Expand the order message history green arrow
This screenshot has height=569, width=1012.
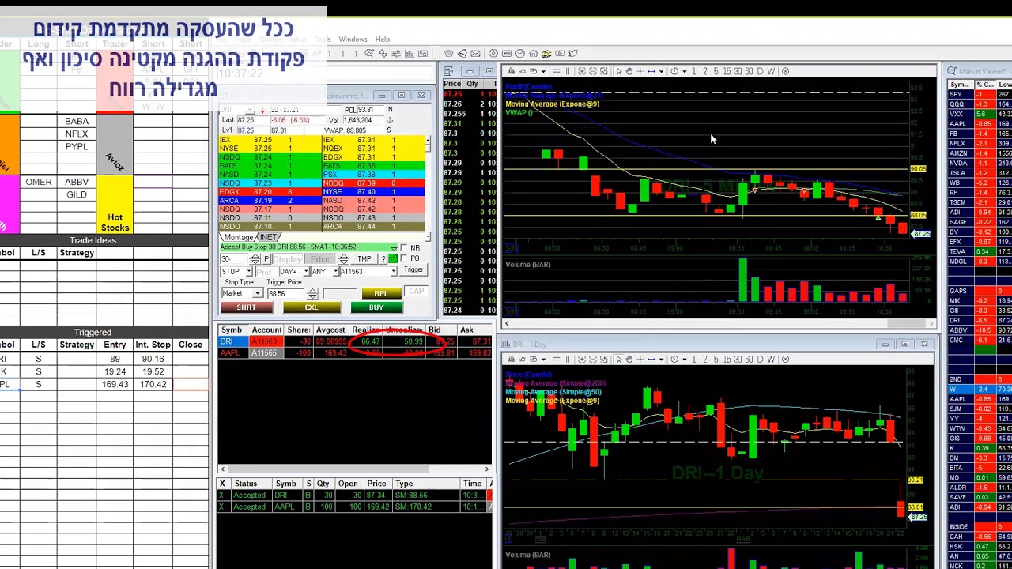coord(395,249)
